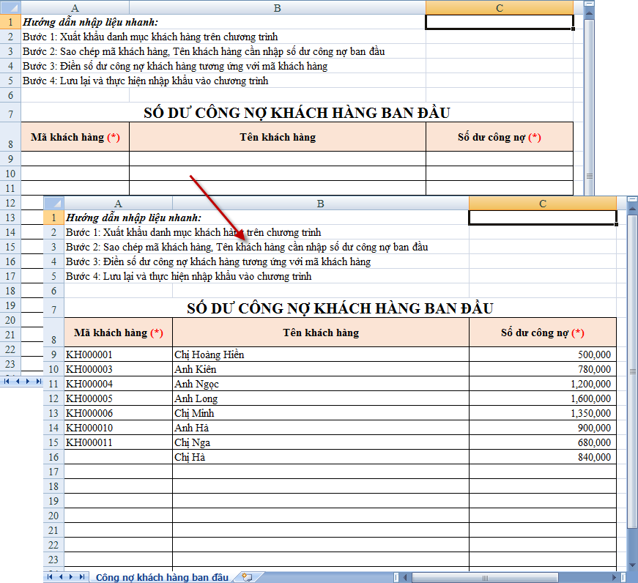
Task: Click the cell with name 'Anh Long'
Action: [x=320, y=398]
